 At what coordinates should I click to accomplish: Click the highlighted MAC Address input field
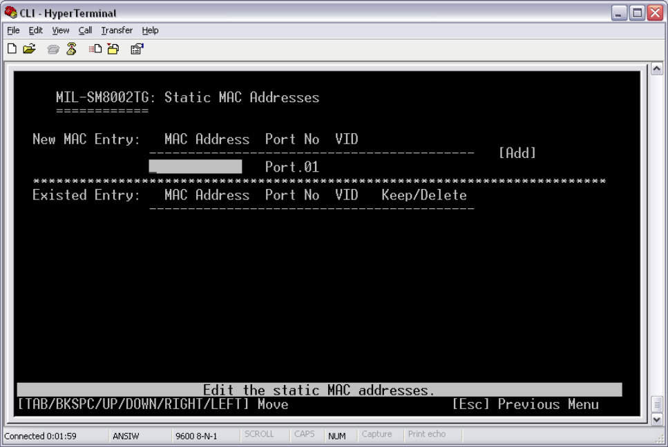pyautogui.click(x=195, y=166)
